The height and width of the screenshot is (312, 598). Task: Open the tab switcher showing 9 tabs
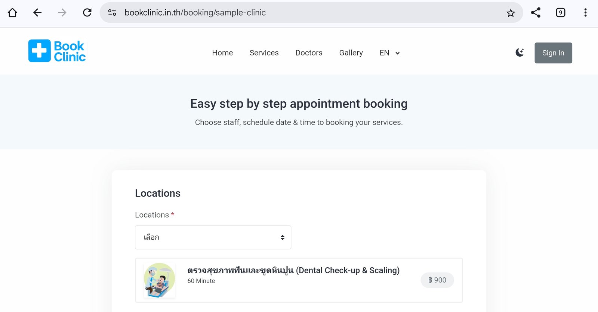(560, 13)
